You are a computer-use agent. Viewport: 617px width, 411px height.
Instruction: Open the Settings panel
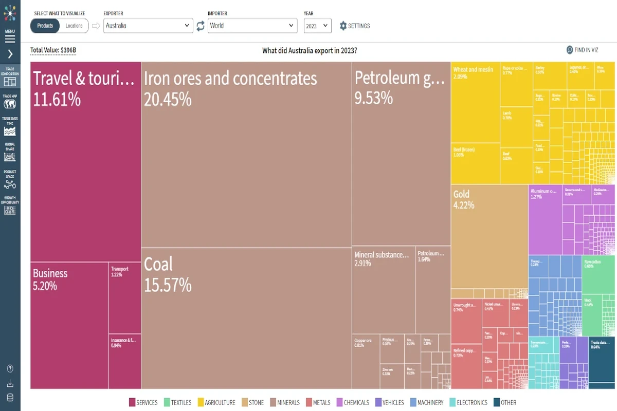(x=354, y=25)
